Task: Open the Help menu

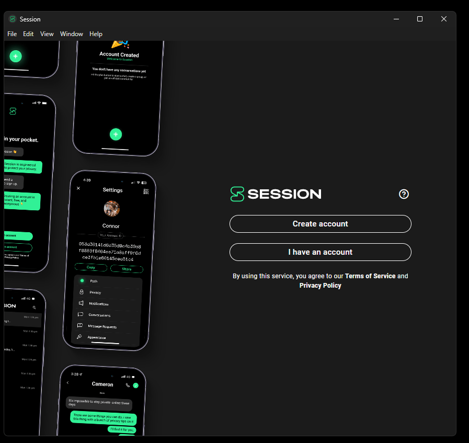Action: pos(96,34)
